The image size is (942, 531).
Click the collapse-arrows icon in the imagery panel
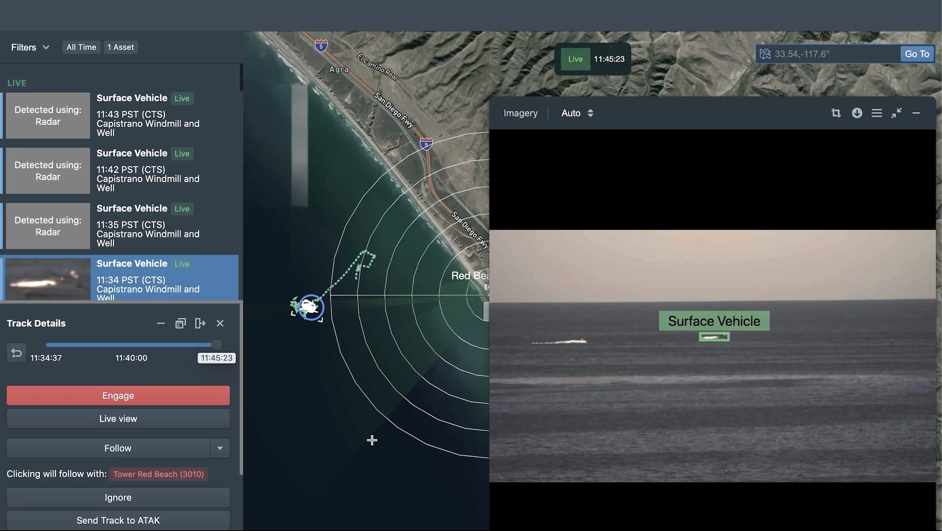click(896, 113)
